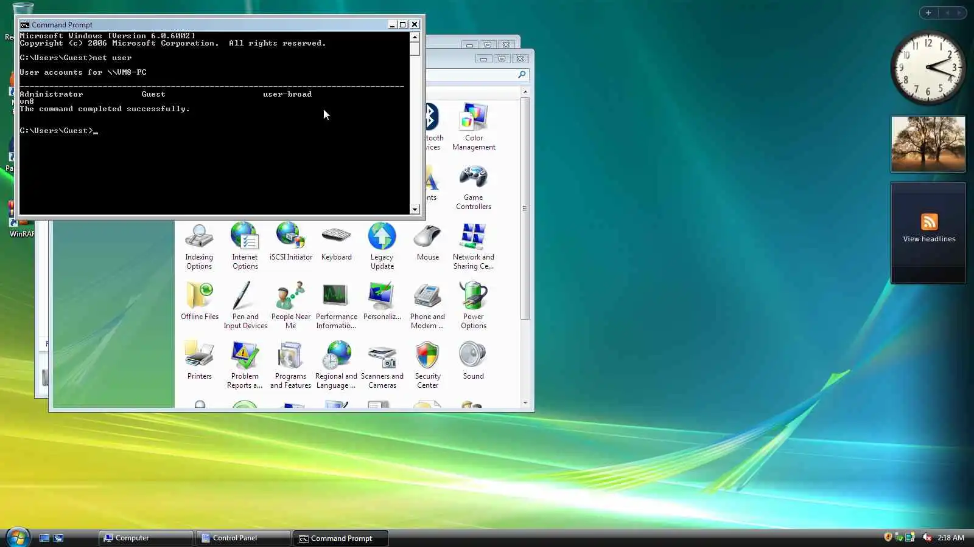
Task: Open Pen and Input Devices
Action: [245, 306]
